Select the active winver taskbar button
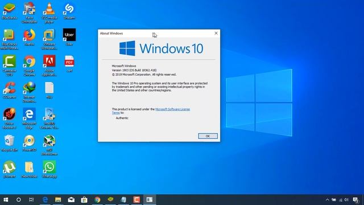Screen dimensions: 364x205 point(150,200)
